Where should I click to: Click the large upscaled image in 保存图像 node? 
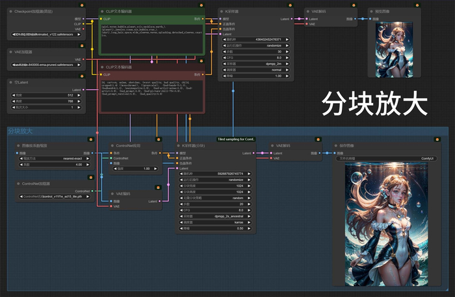(x=386, y=224)
